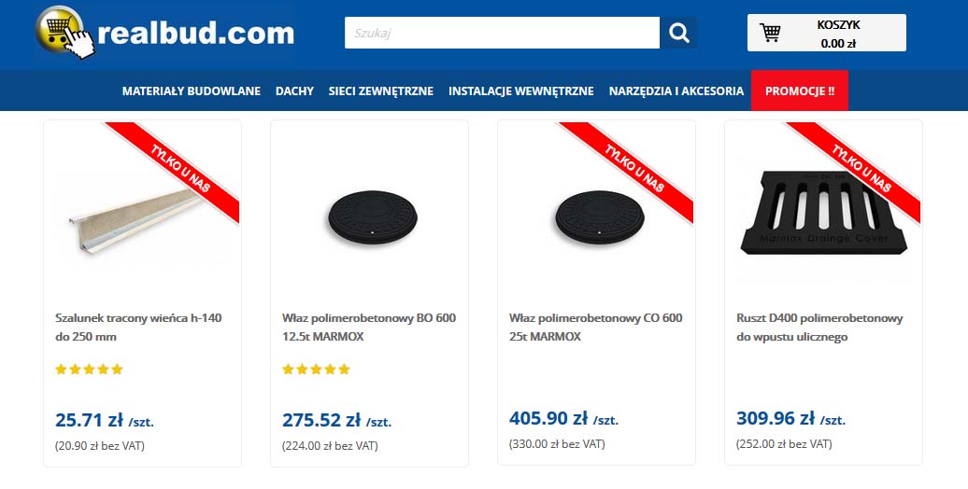
Task: Click the realbud.com shopping cart logo icon
Action: 65,34
